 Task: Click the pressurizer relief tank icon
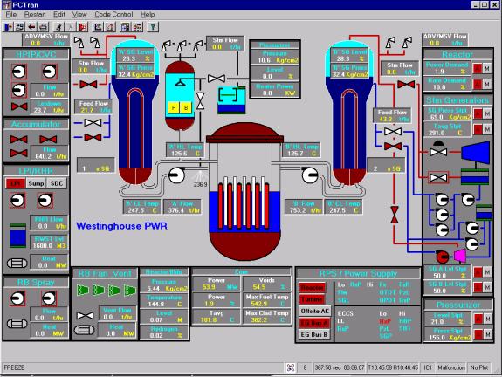pos(231,99)
